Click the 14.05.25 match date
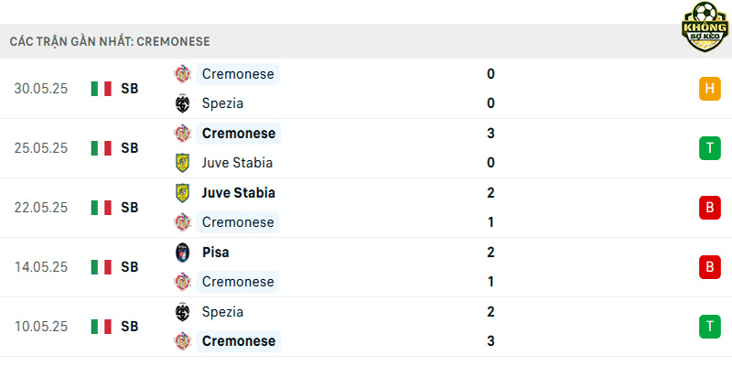732x366 pixels. (x=40, y=267)
